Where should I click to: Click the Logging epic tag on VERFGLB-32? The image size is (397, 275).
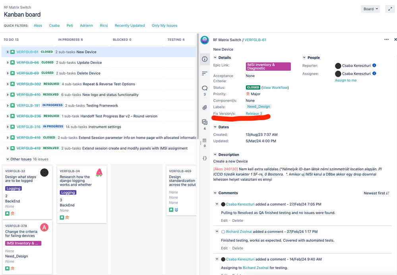click(14, 188)
